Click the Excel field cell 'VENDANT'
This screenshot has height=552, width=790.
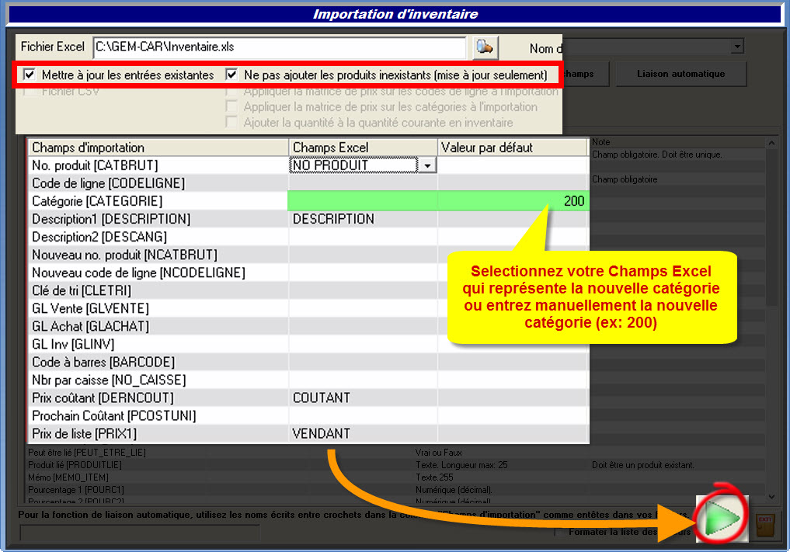click(363, 434)
